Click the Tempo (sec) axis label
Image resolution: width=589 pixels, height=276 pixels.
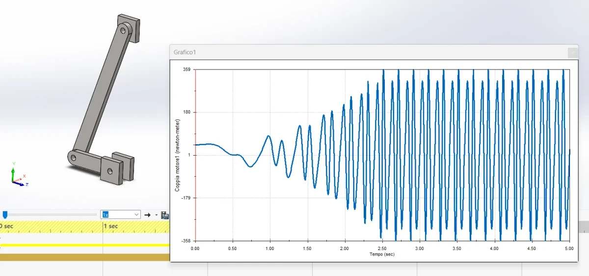pyautogui.click(x=382, y=254)
